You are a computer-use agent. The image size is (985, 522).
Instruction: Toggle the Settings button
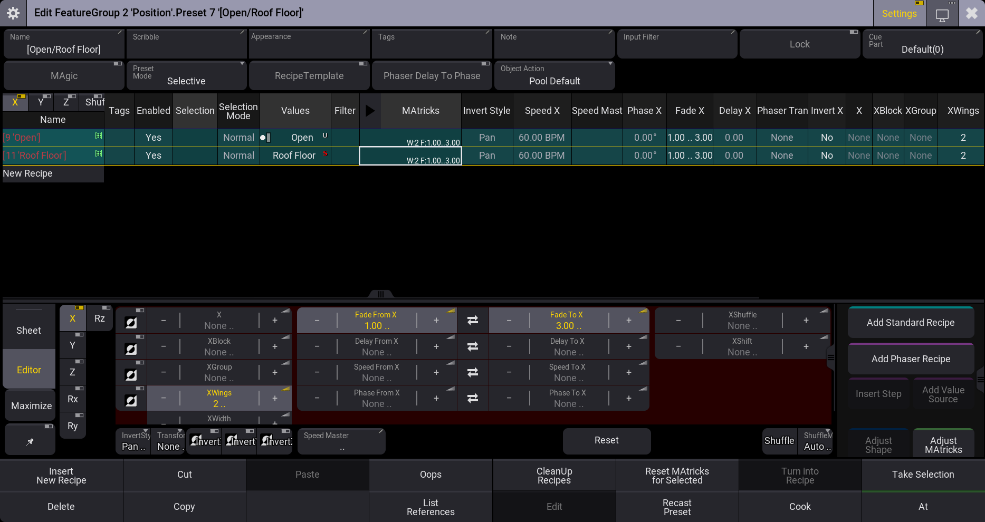point(900,14)
